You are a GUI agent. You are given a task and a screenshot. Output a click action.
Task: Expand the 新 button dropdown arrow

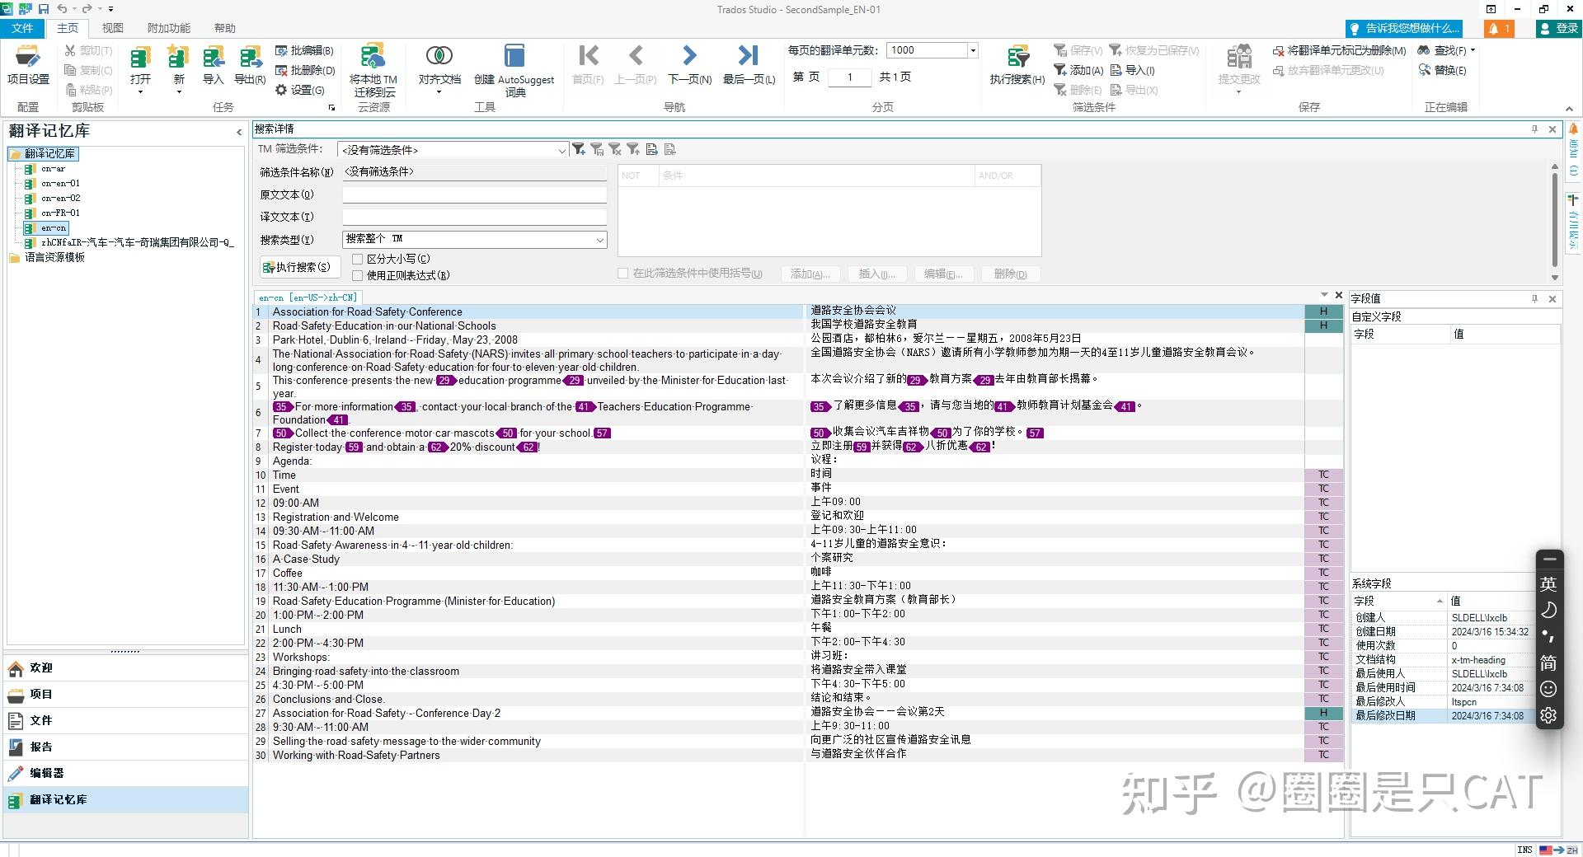click(x=179, y=91)
